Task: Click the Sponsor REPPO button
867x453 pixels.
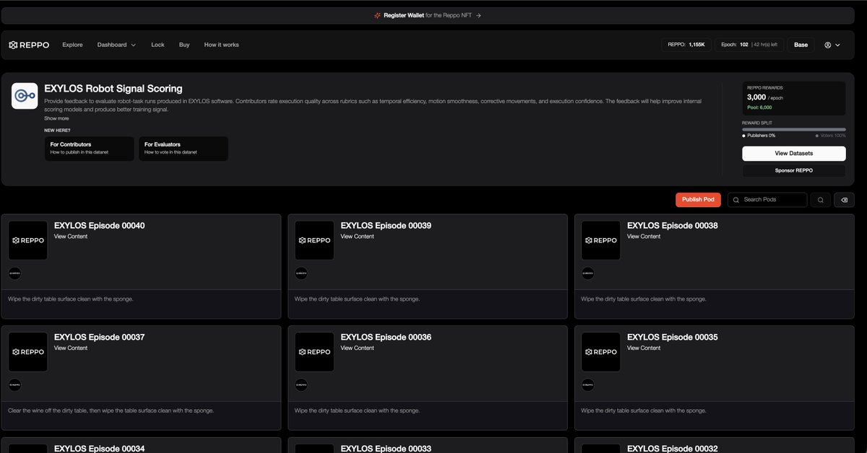Action: [793, 171]
